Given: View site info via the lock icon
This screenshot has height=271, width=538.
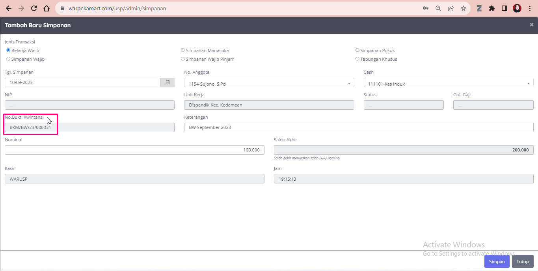Looking at the screenshot, I should pyautogui.click(x=62, y=8).
